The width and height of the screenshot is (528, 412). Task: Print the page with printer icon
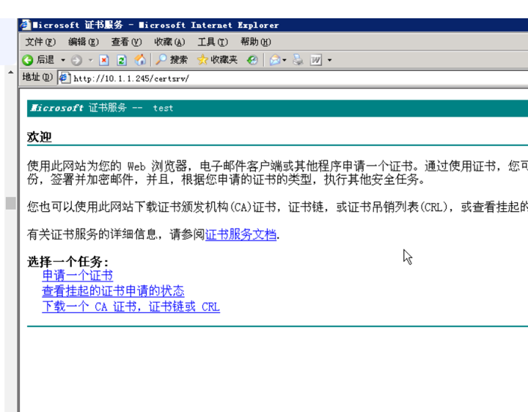(x=298, y=60)
